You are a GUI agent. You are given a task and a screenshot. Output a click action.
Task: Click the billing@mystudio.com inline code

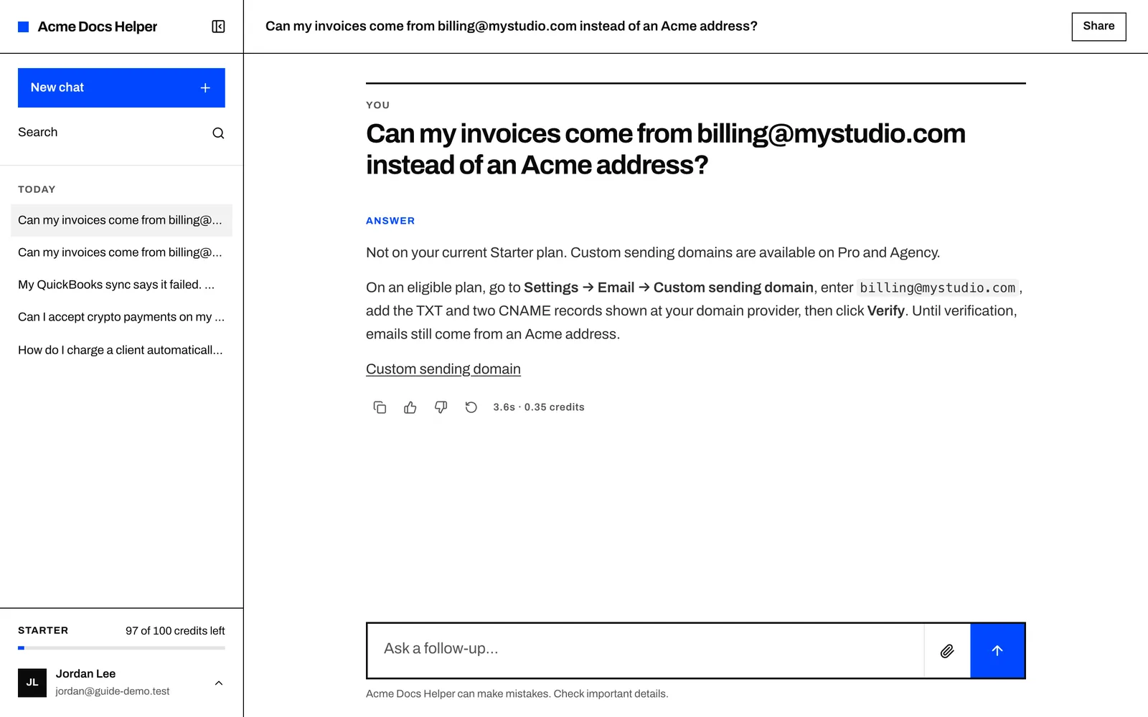pos(938,288)
